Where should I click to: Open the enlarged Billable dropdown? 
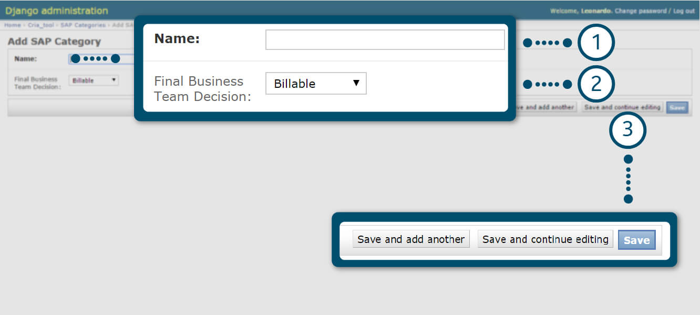[x=316, y=84]
